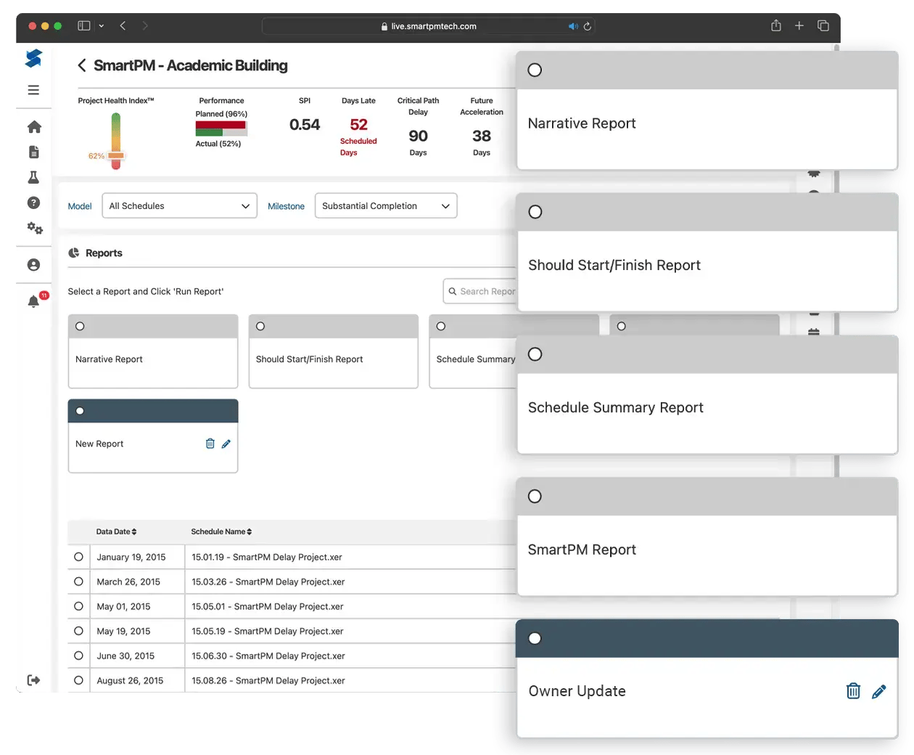Viewport: 914px width, 755px height.
Task: Edit New Report with pencil icon
Action: [226, 444]
